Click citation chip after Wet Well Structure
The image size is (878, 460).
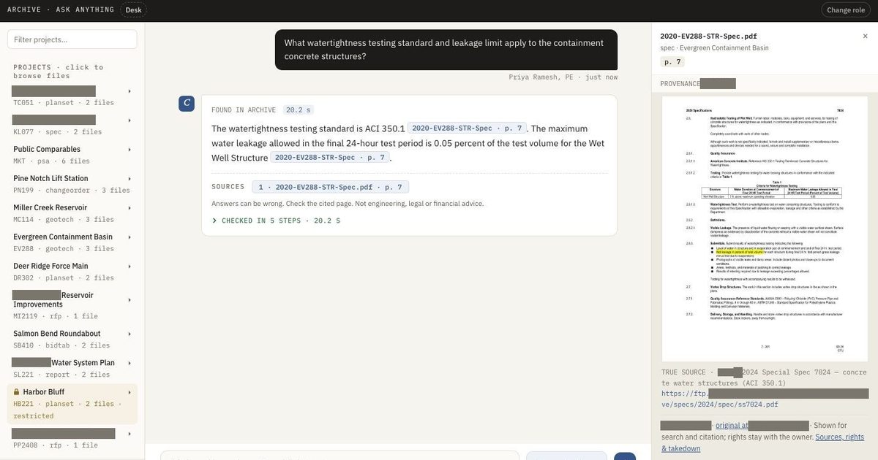click(330, 157)
